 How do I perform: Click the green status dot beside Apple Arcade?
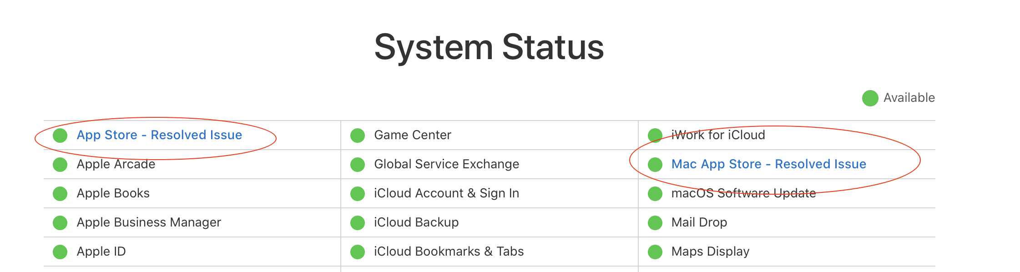point(60,165)
